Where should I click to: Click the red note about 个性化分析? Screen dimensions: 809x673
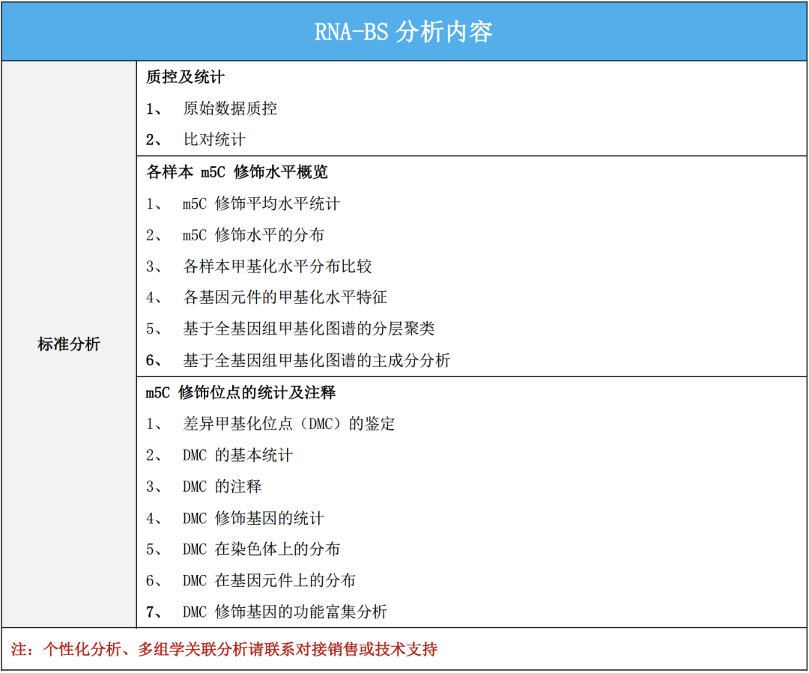(225, 649)
